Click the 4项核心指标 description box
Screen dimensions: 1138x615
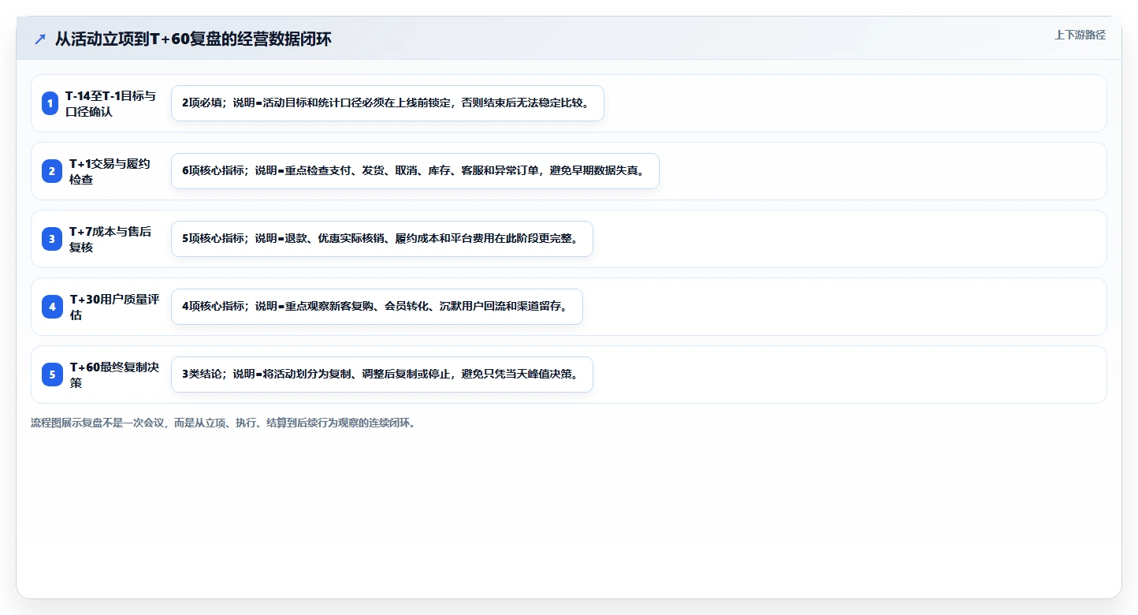pyautogui.click(x=377, y=307)
